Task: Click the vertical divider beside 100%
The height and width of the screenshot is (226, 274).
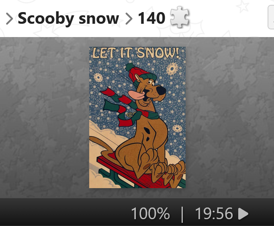Action: click(x=182, y=214)
